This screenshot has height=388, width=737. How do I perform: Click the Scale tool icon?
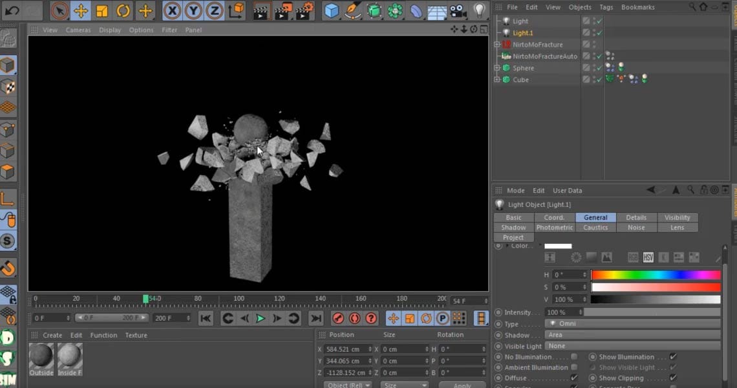(x=102, y=11)
